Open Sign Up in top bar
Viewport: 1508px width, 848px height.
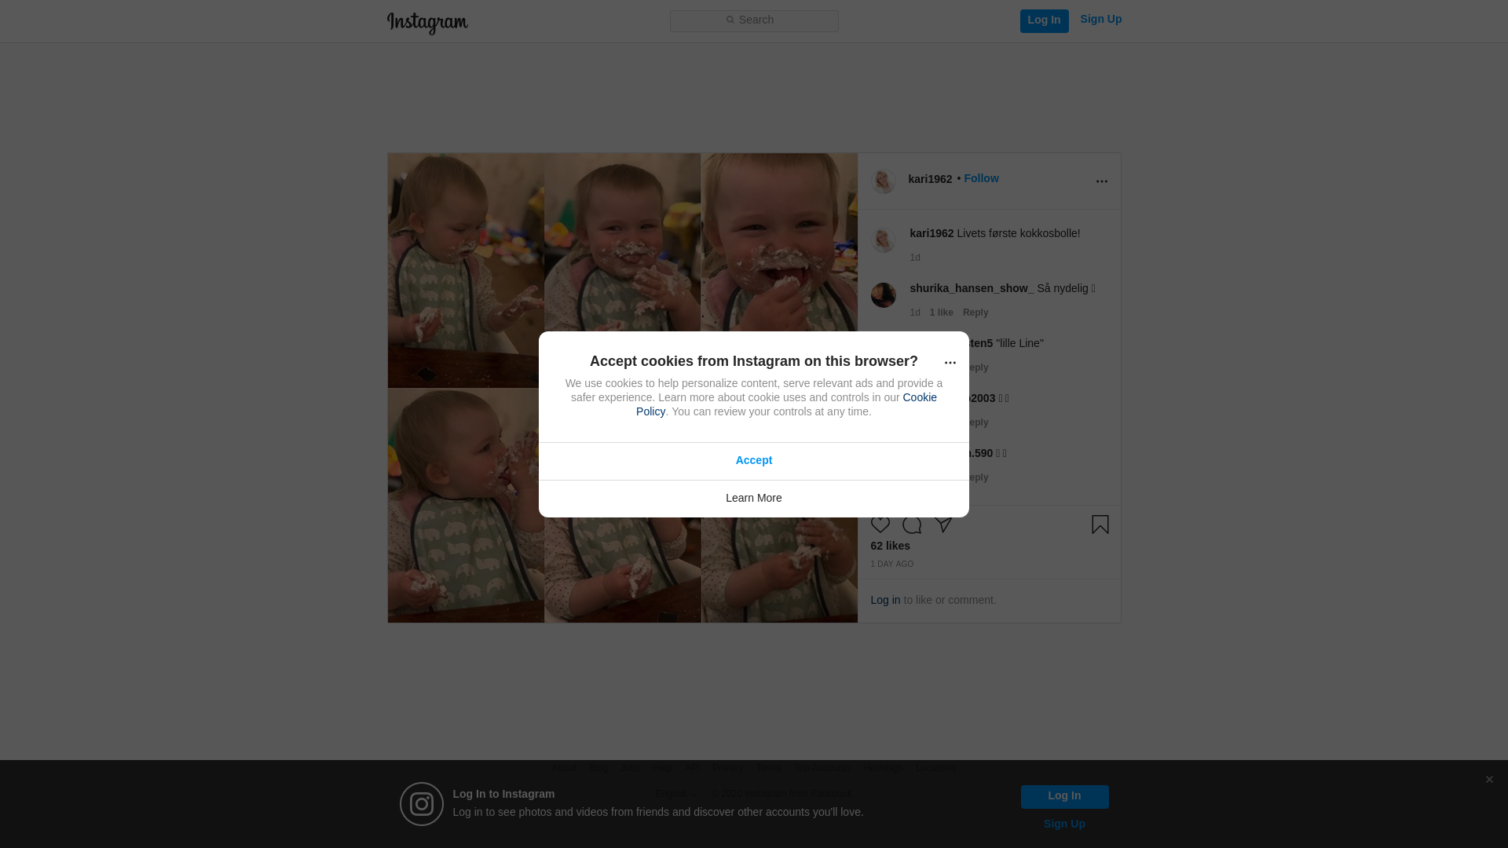[1100, 19]
